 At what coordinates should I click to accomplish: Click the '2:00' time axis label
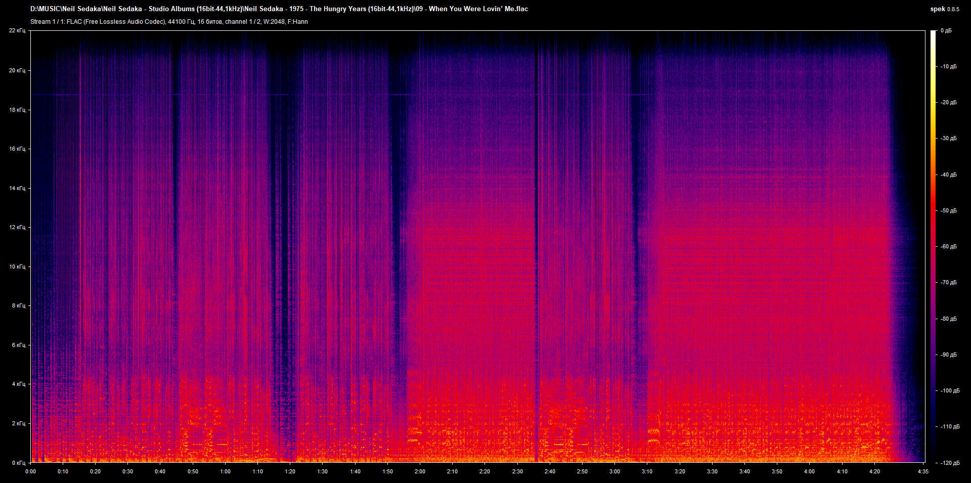tap(420, 471)
